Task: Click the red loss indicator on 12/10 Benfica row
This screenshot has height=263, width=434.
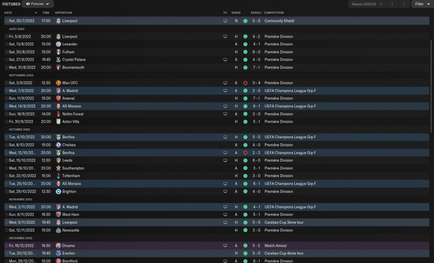Action: click(x=245, y=153)
